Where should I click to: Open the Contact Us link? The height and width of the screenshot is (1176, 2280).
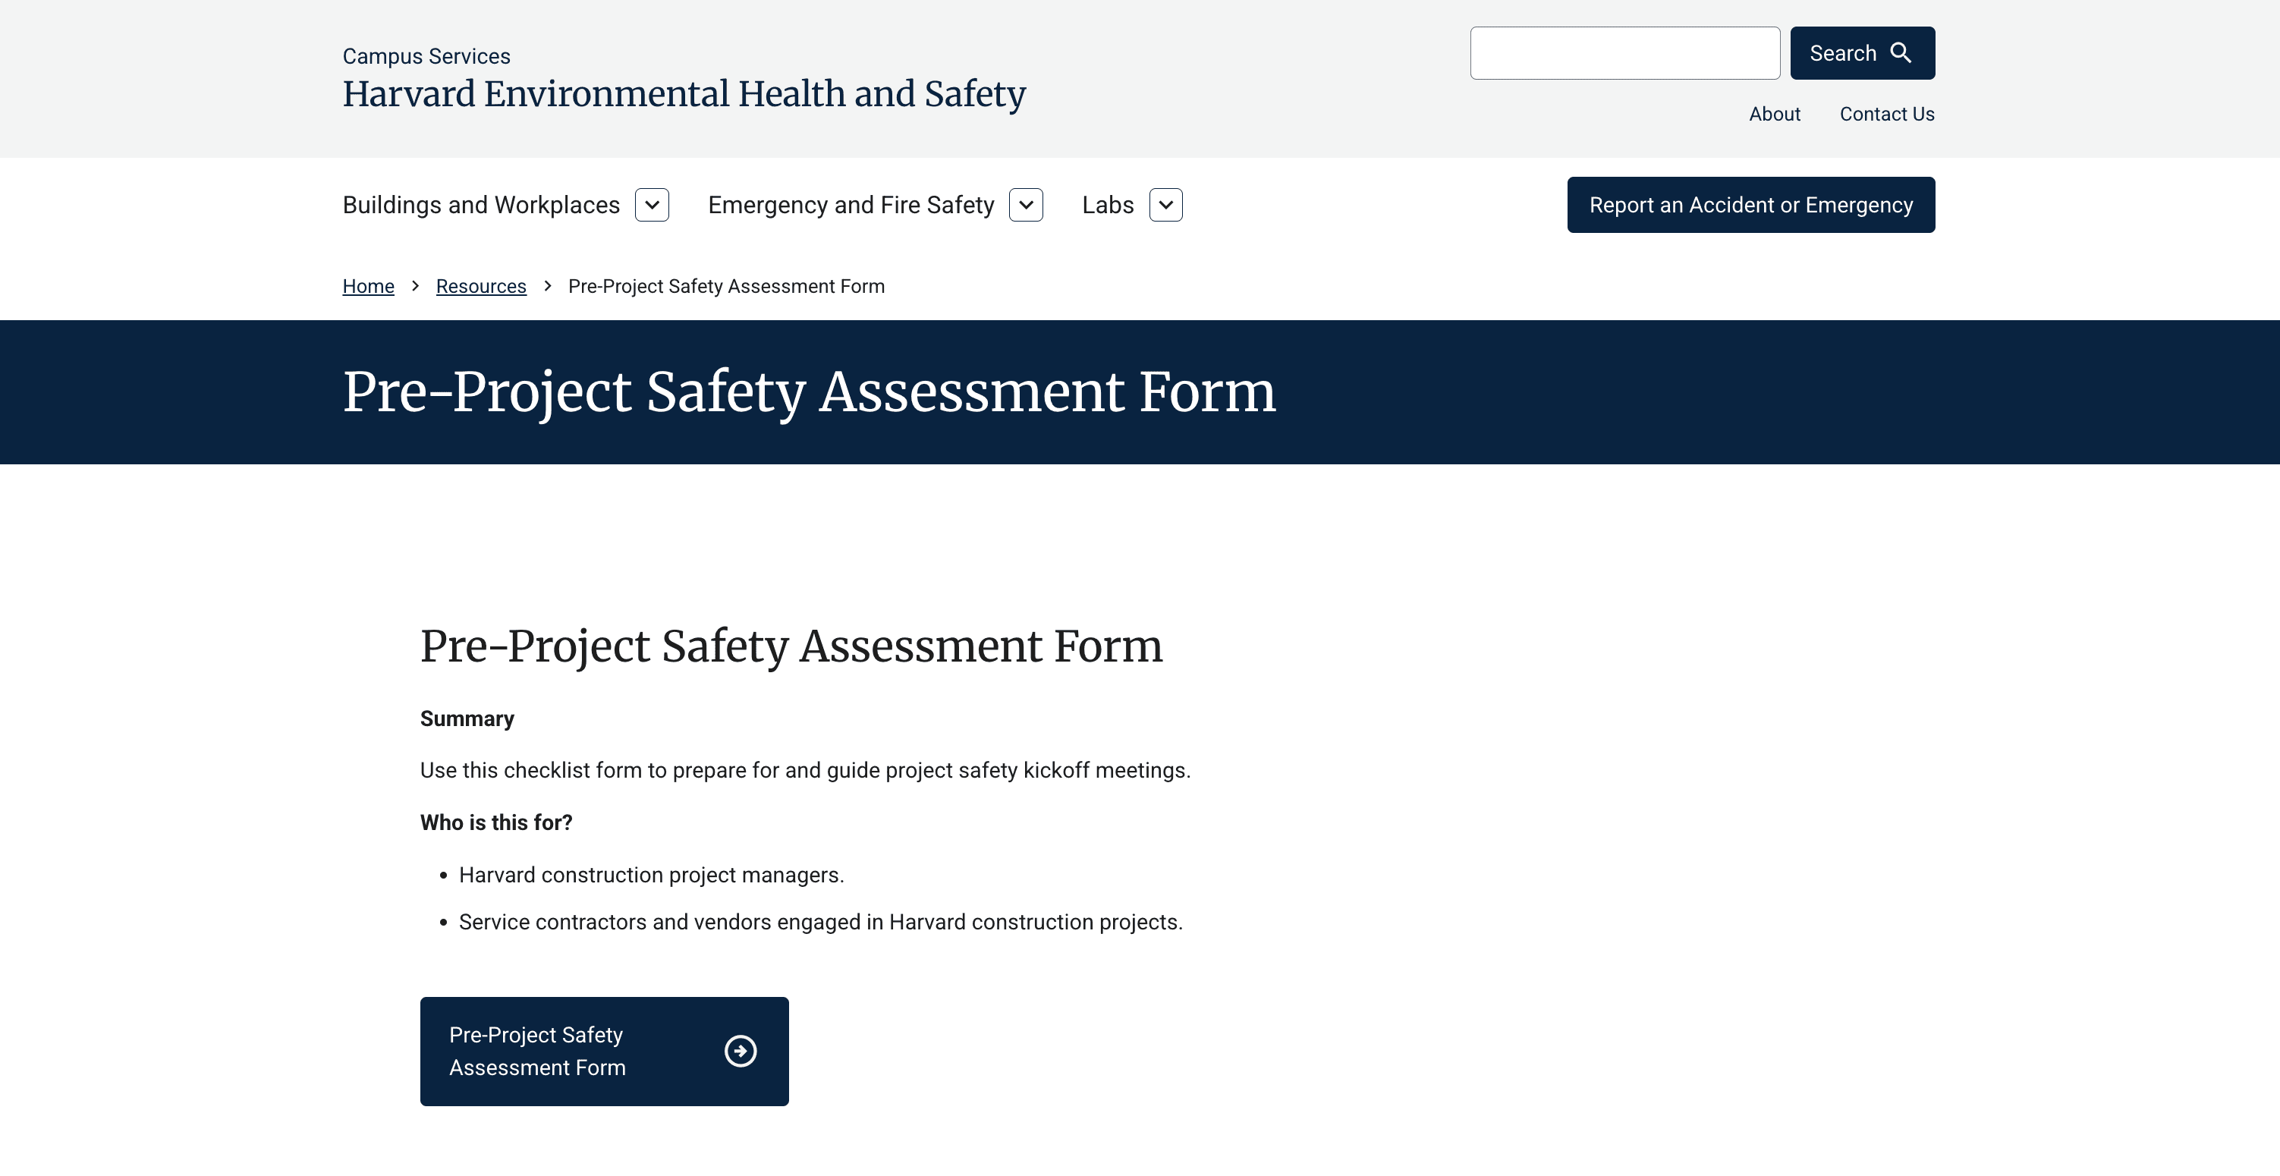pos(1886,114)
